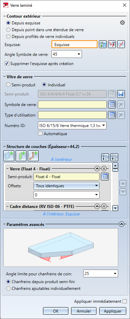
Task: Enable Appliquer immédiatement checkbox
Action: [125, 301]
